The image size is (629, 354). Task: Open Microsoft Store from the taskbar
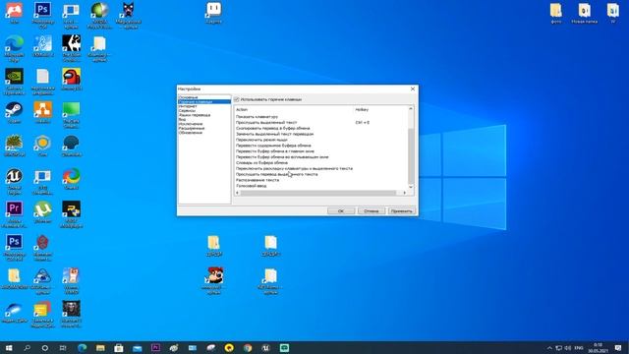[119, 347]
